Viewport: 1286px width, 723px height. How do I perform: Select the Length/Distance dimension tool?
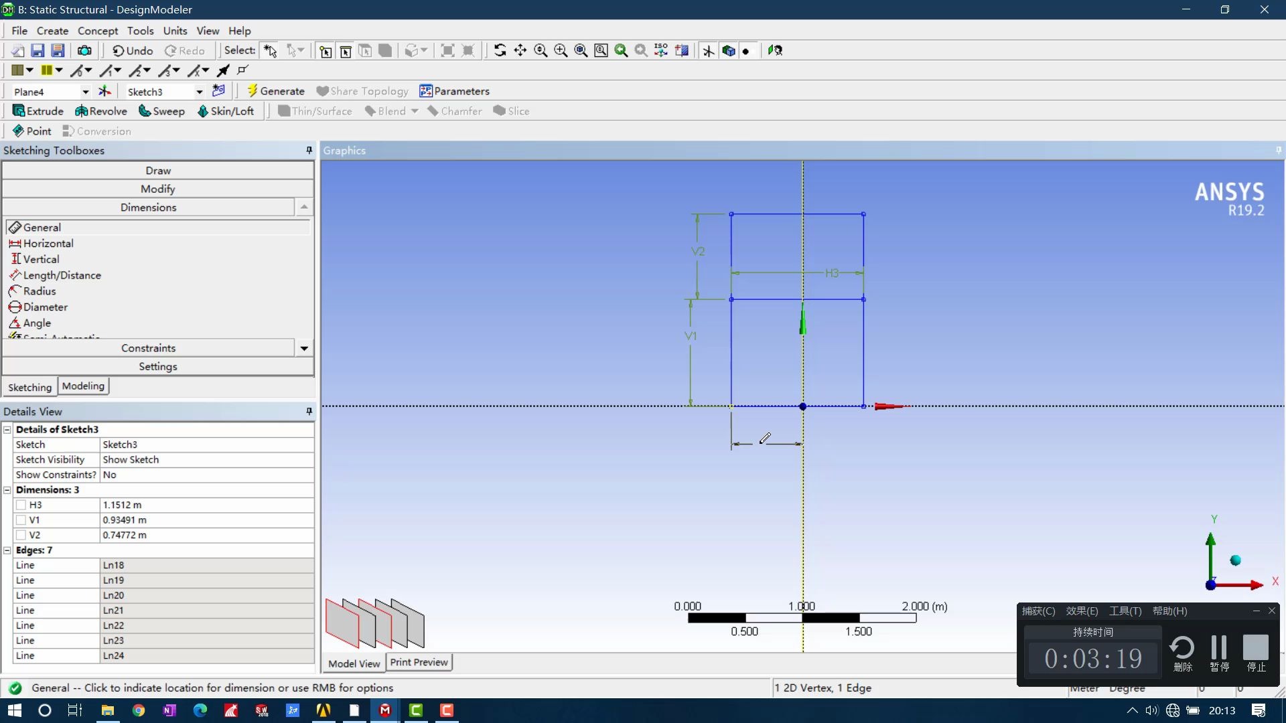55,275
